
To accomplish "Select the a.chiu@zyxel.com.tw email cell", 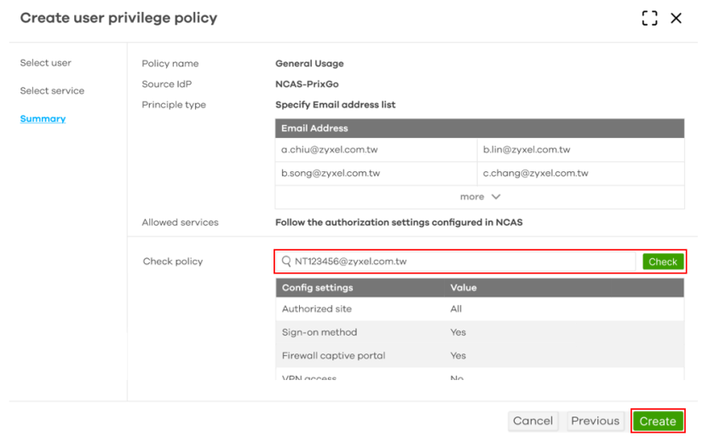I will pos(376,150).
